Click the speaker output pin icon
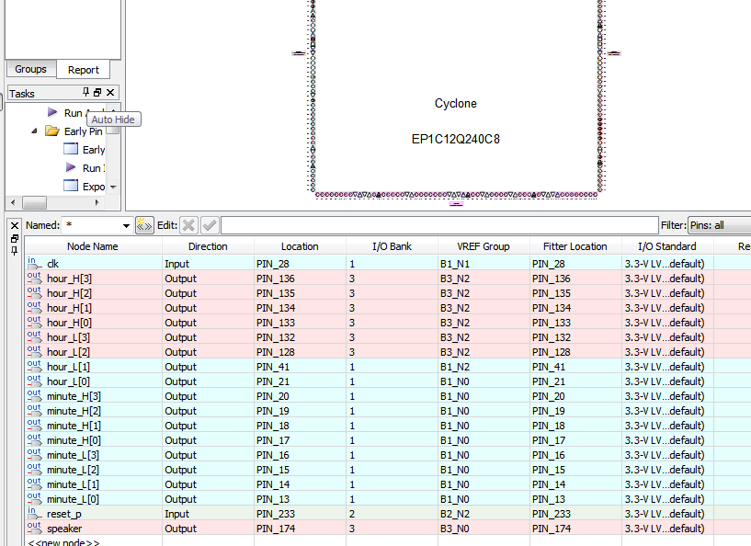This screenshot has width=751, height=546. (x=34, y=529)
